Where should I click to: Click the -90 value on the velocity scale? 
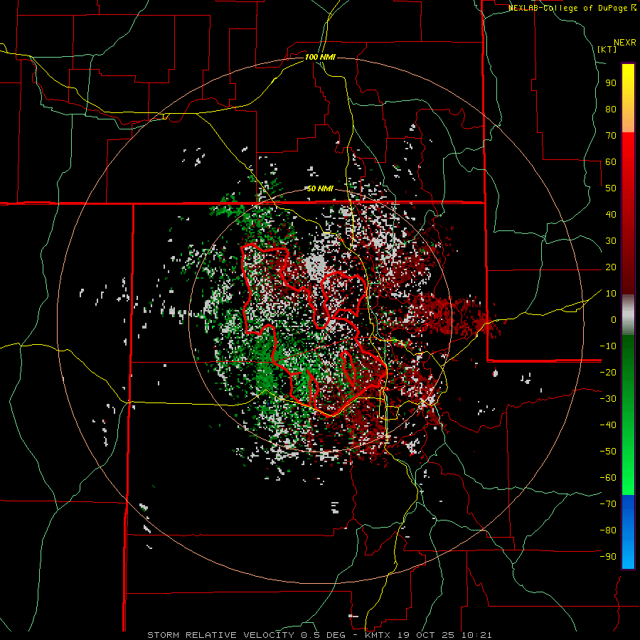tap(608, 557)
